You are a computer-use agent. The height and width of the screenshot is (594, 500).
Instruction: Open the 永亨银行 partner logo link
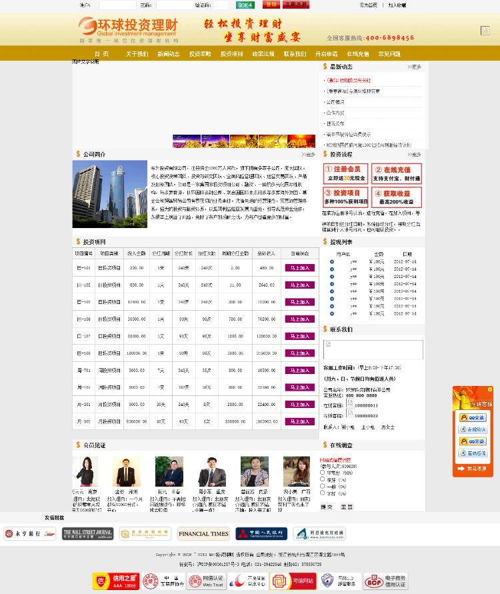30,534
